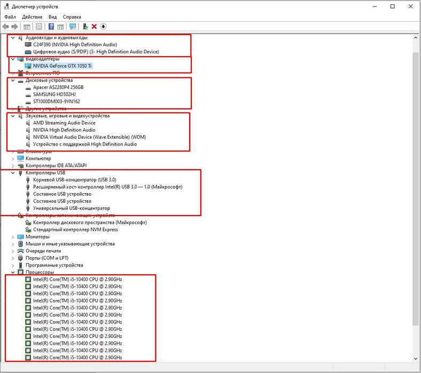Click the Device Manager title bar app icon
Viewport: 421px width, 373px height.
[6, 6]
